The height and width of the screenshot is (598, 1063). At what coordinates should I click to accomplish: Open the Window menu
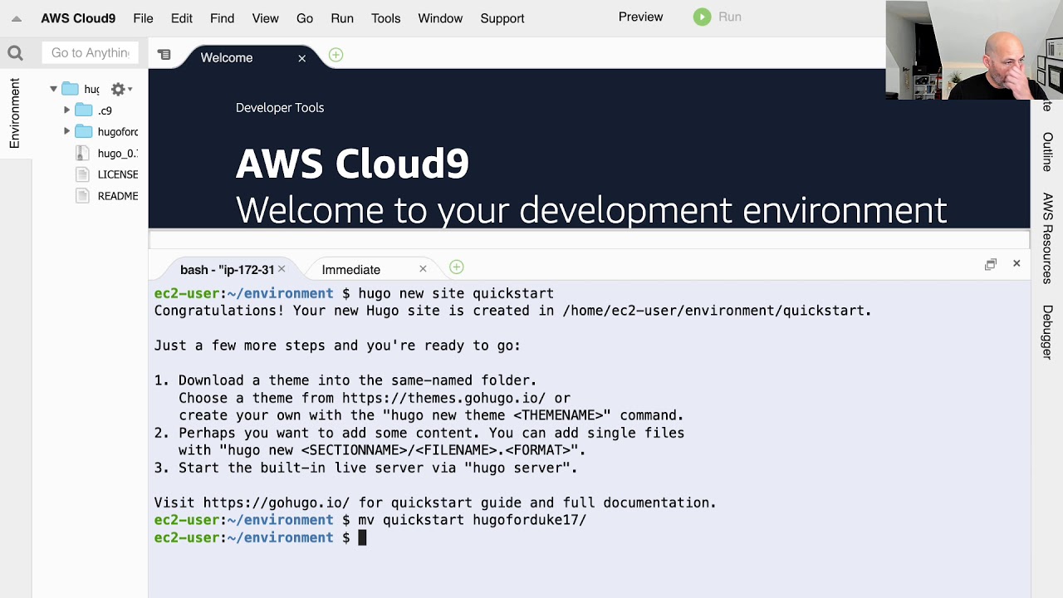tap(440, 18)
